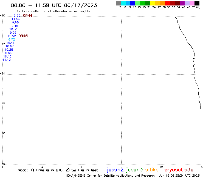The width and height of the screenshot is (203, 178).
Task: Click the 11.12 wave height value
Action: [7, 60]
